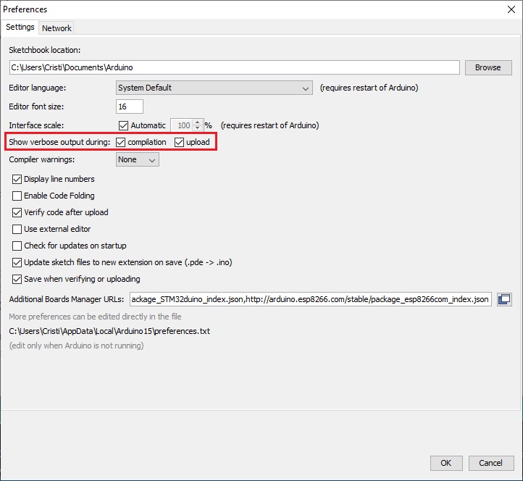The height and width of the screenshot is (481, 523).
Task: Confirm preferences with OK button
Action: pos(446,463)
